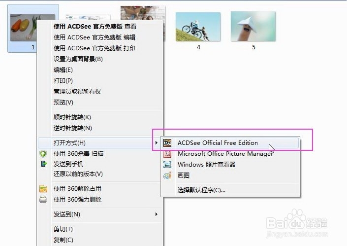This screenshot has height=246, width=347.
Task: Expand the 打开方式(H) submenu arrow
Action: coord(156,143)
